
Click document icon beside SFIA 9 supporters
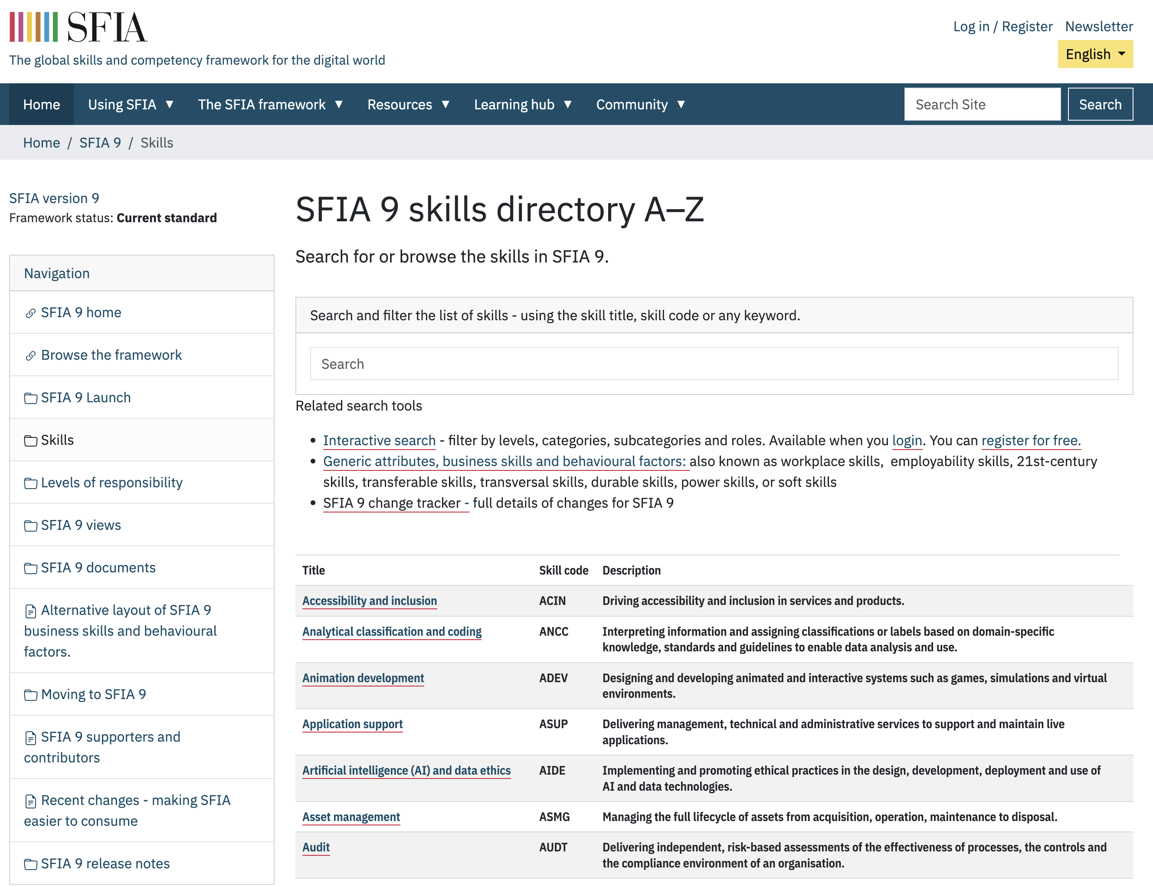[x=31, y=738]
